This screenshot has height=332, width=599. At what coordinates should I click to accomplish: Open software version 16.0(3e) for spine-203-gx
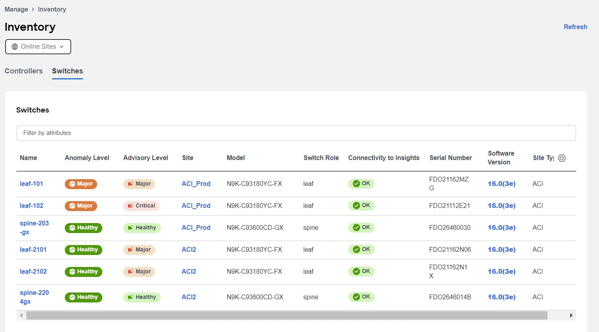click(501, 228)
